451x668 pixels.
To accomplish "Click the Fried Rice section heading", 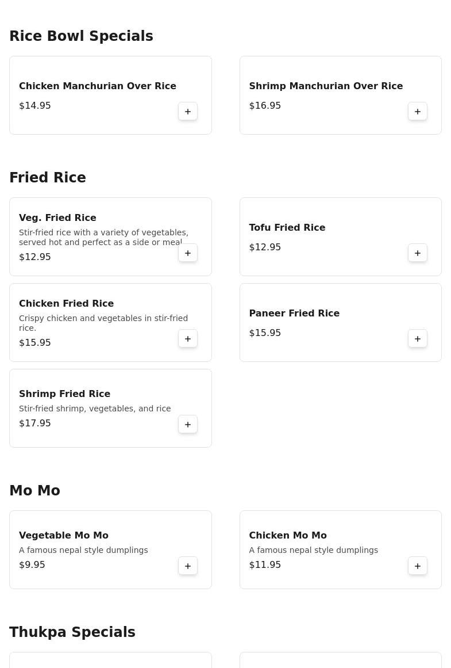I will tap(48, 178).
